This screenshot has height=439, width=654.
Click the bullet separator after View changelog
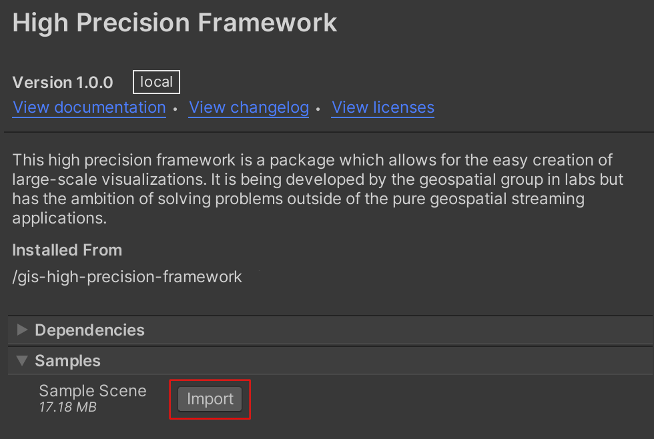click(x=318, y=109)
